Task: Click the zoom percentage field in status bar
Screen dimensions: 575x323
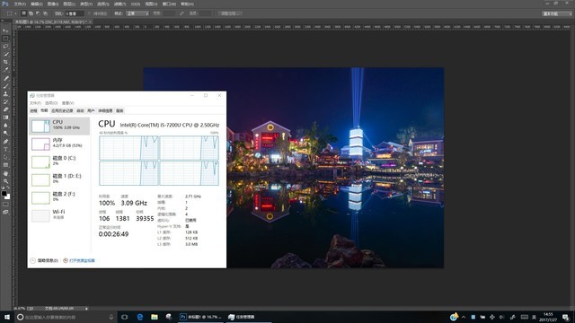Action: coord(19,309)
